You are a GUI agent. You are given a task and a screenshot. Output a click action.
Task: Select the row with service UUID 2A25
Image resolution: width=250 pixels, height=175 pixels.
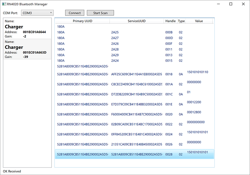[x=134, y=32]
